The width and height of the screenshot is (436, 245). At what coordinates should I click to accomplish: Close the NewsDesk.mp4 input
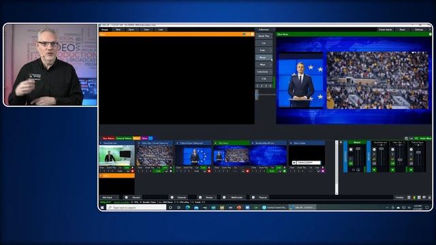click(102, 167)
